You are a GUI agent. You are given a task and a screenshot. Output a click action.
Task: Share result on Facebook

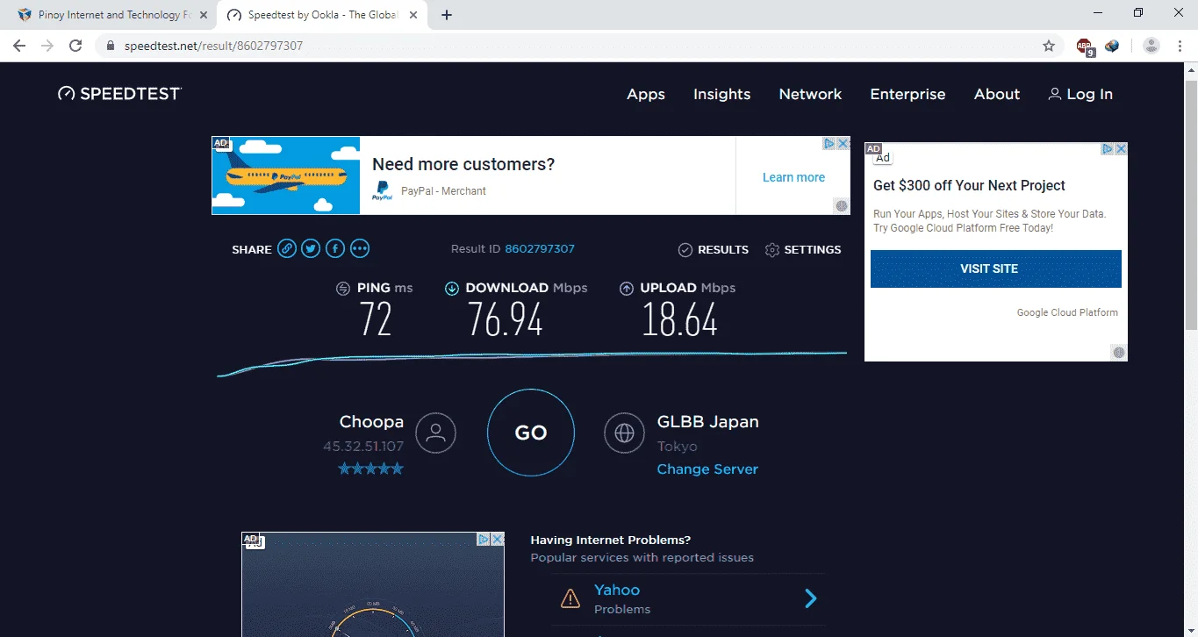[335, 249]
